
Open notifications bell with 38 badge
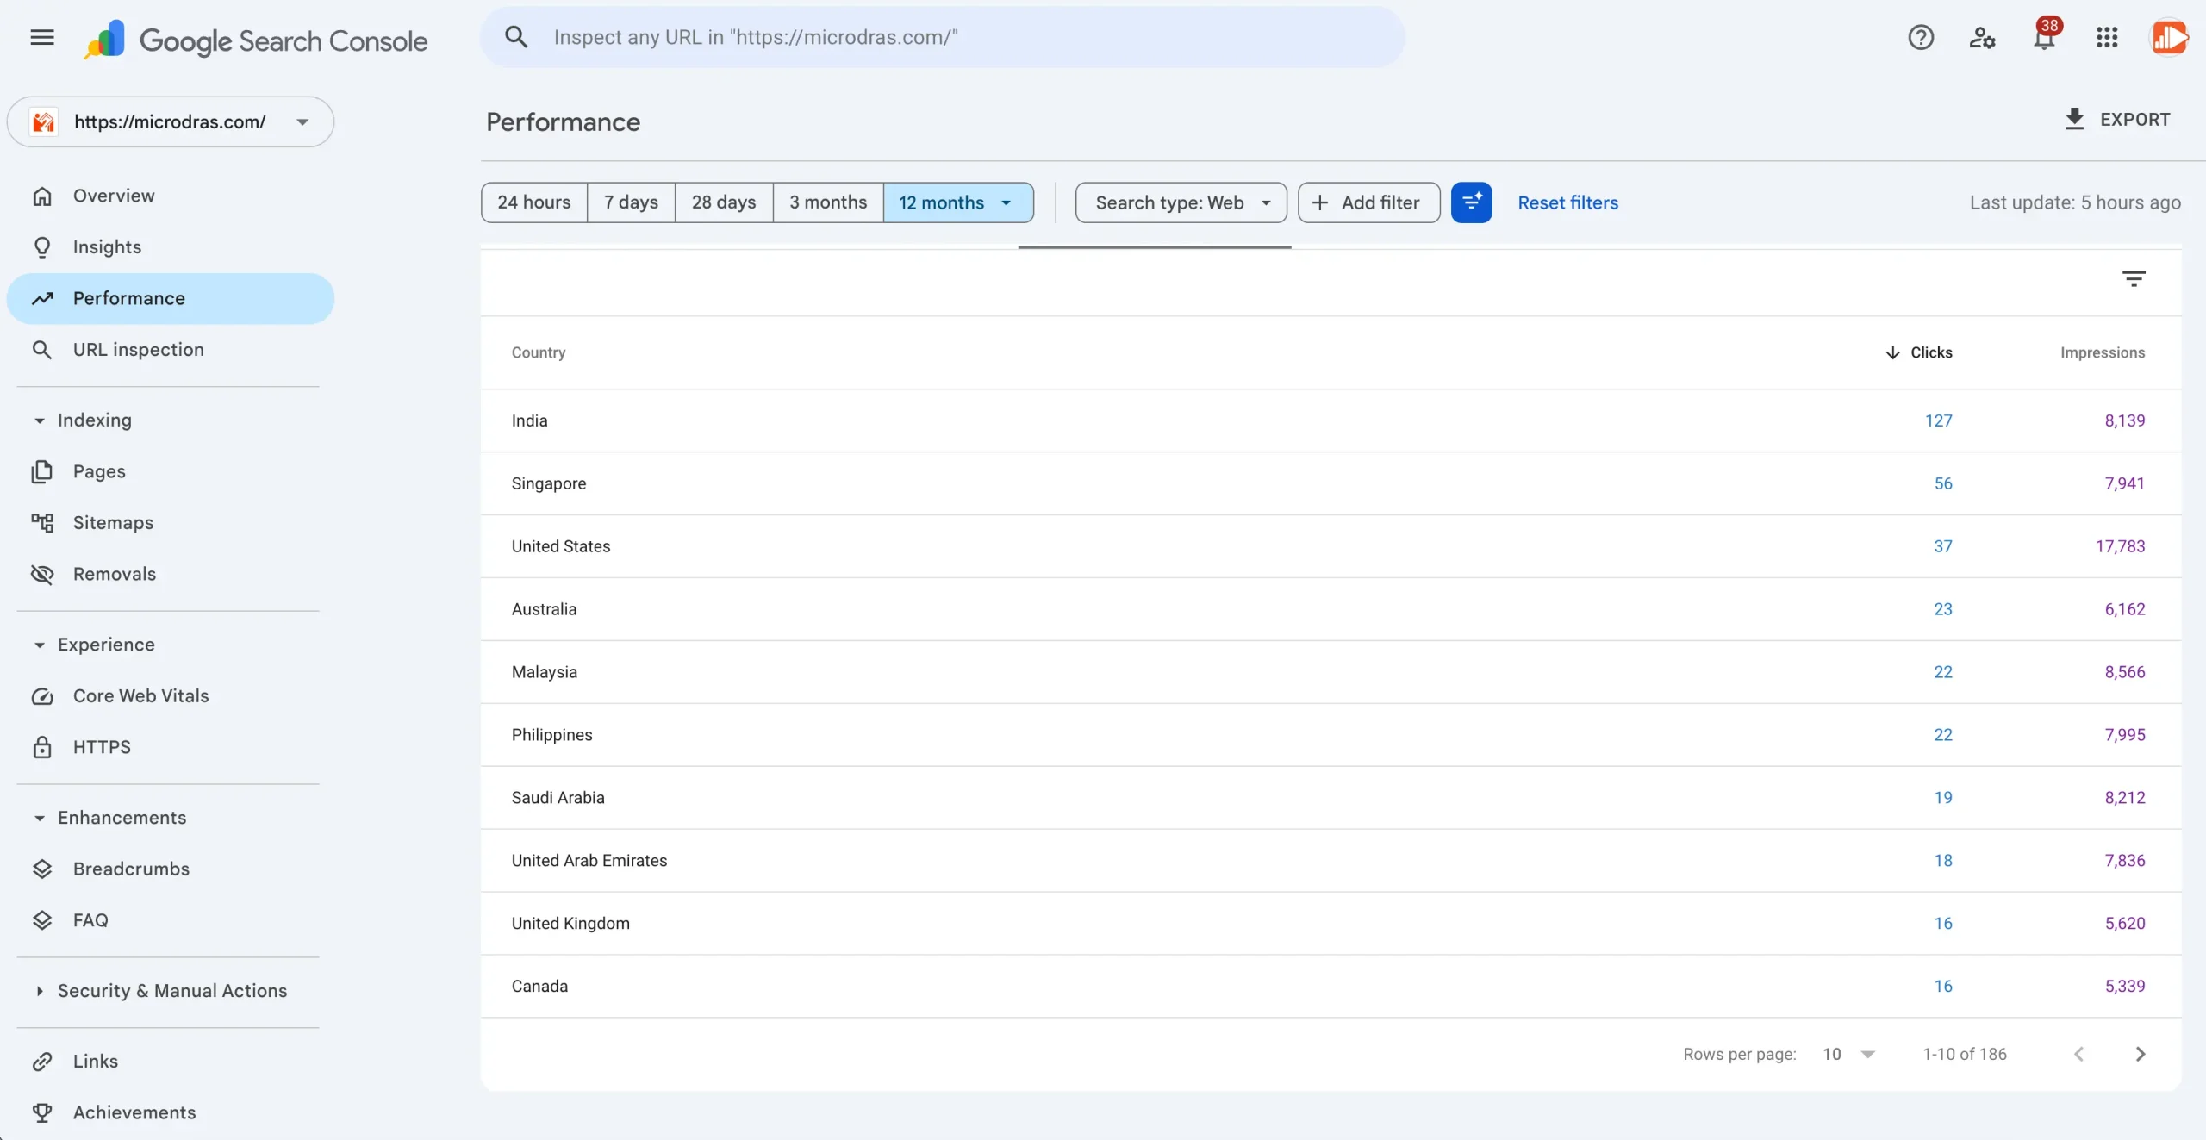(2045, 37)
